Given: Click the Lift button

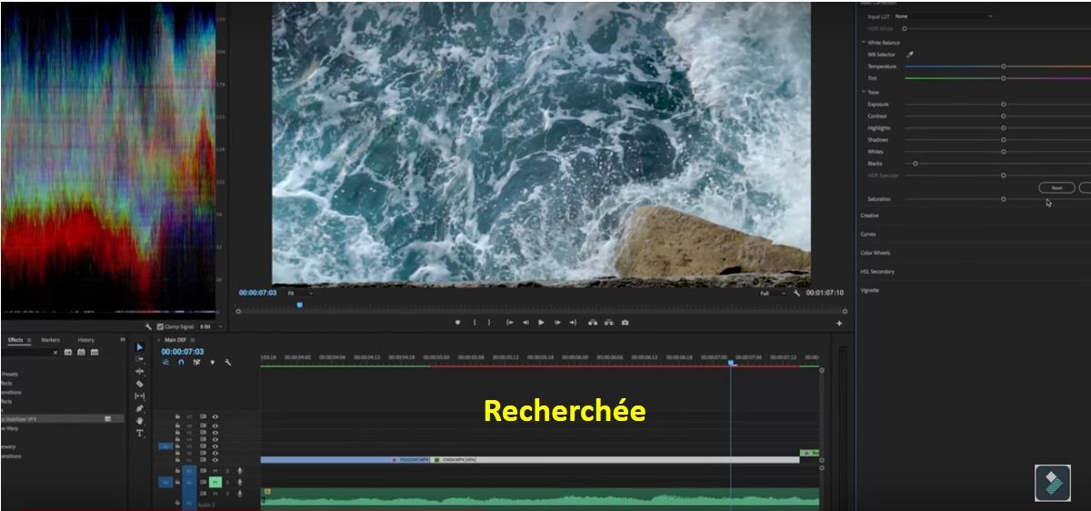Looking at the screenshot, I should click(593, 323).
